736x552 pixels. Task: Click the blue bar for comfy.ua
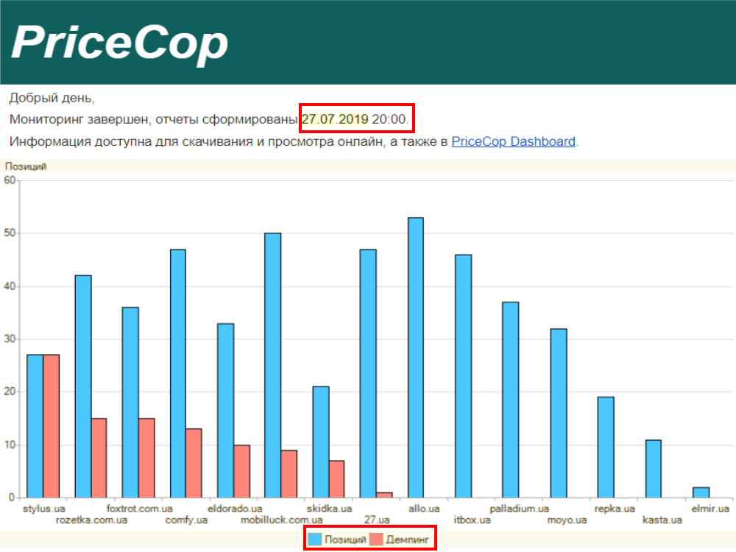pos(177,373)
